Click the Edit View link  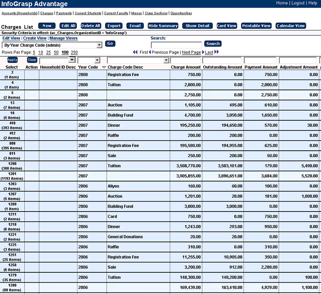(11, 38)
